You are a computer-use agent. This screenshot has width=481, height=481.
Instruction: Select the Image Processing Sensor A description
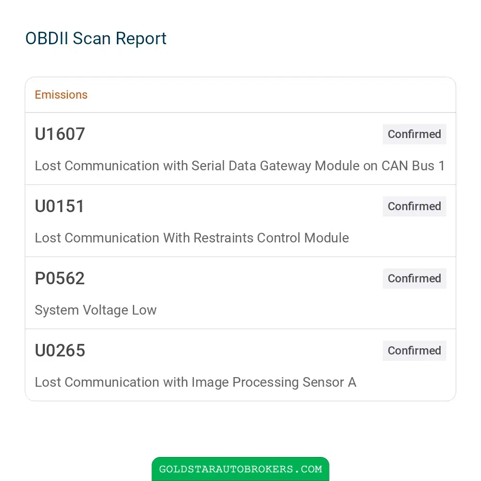click(x=195, y=382)
